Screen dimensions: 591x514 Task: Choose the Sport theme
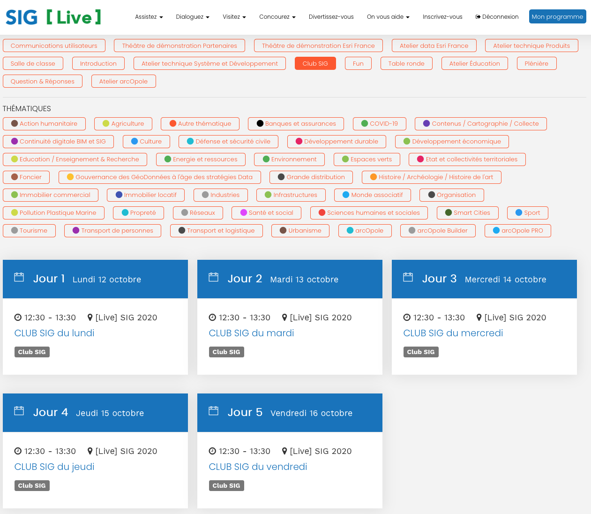528,212
